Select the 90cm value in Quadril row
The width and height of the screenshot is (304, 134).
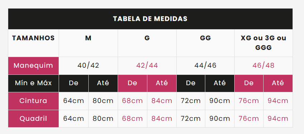coord(220,119)
